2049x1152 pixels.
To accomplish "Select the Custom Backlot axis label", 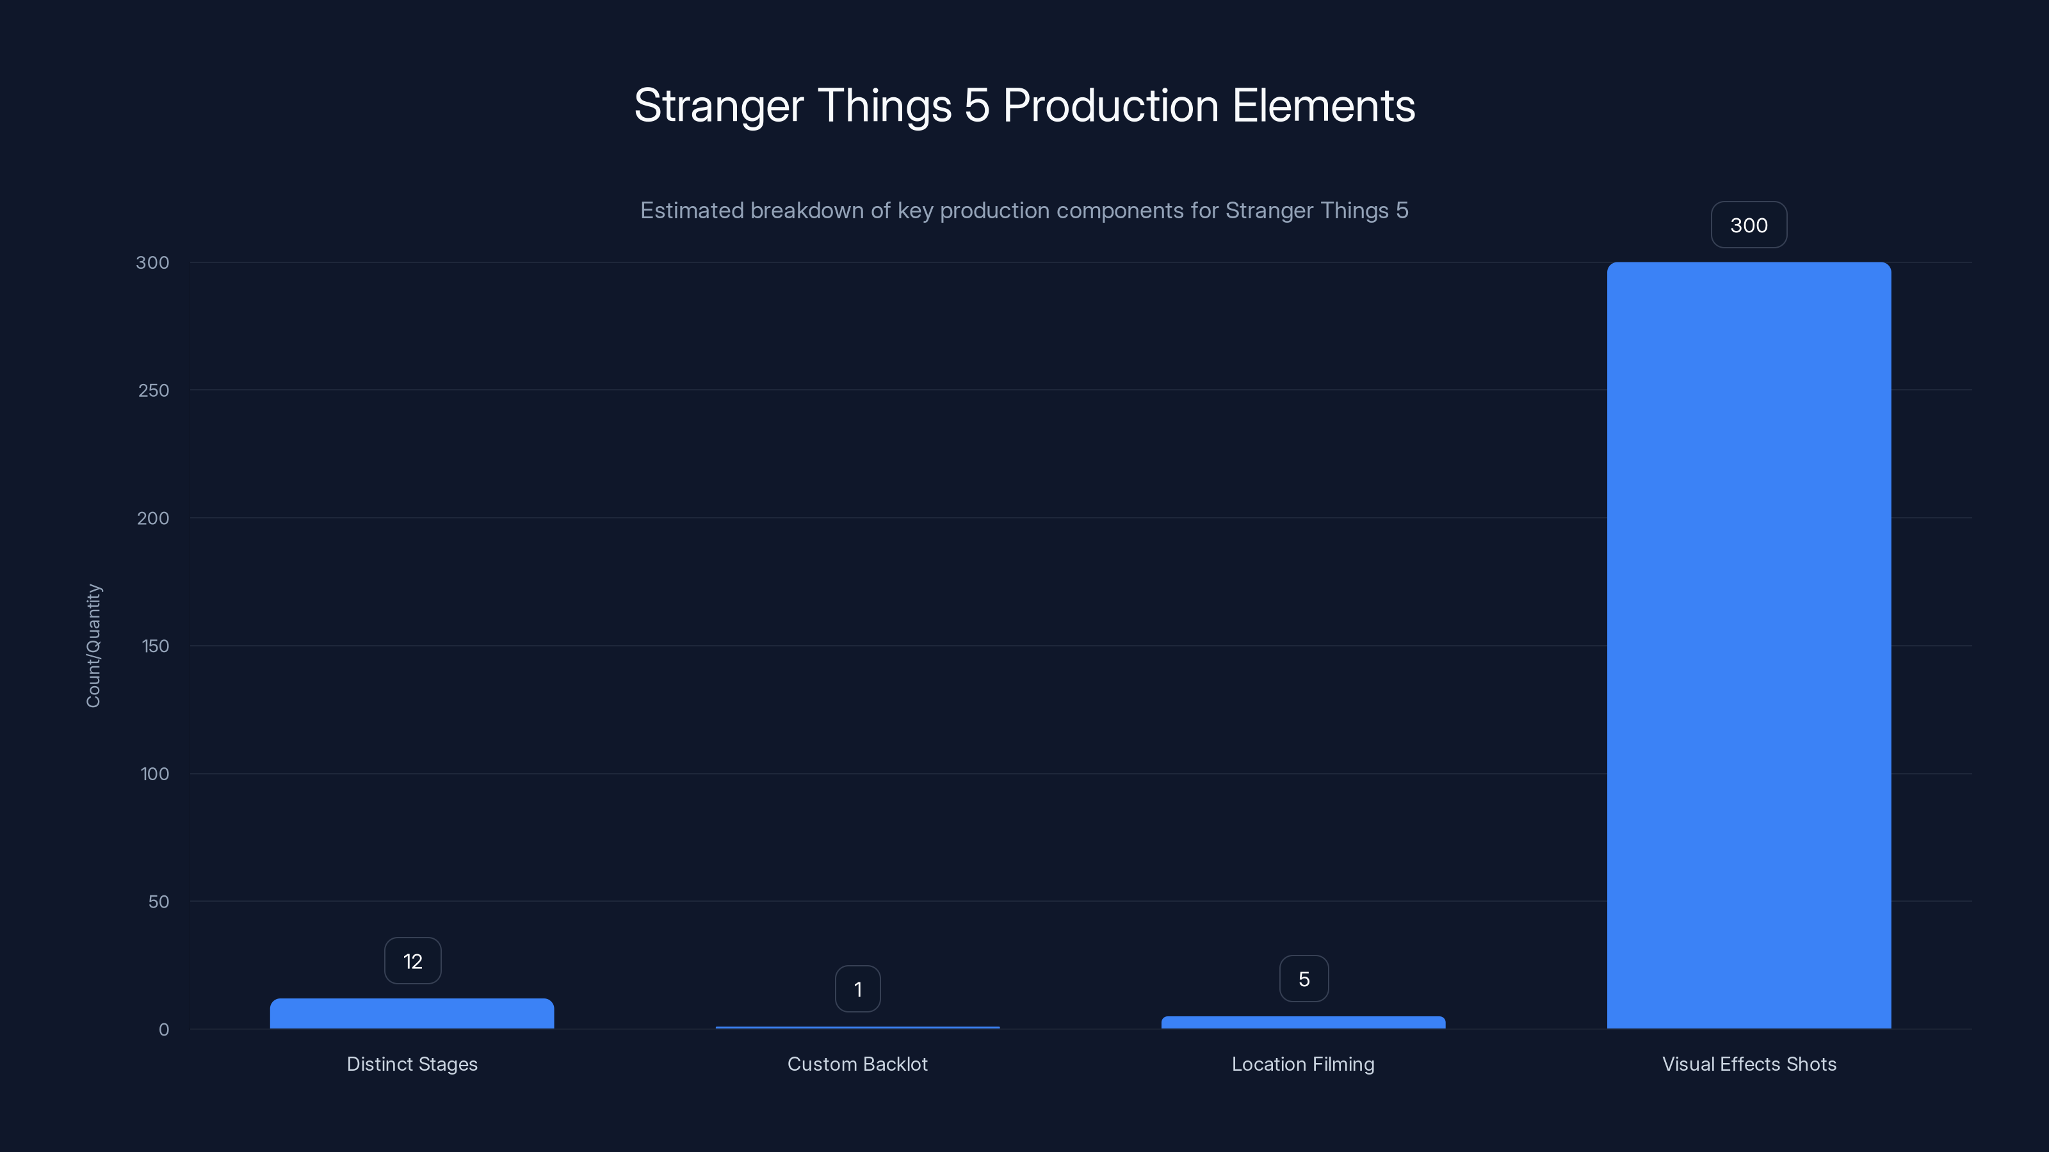I will click(x=857, y=1064).
